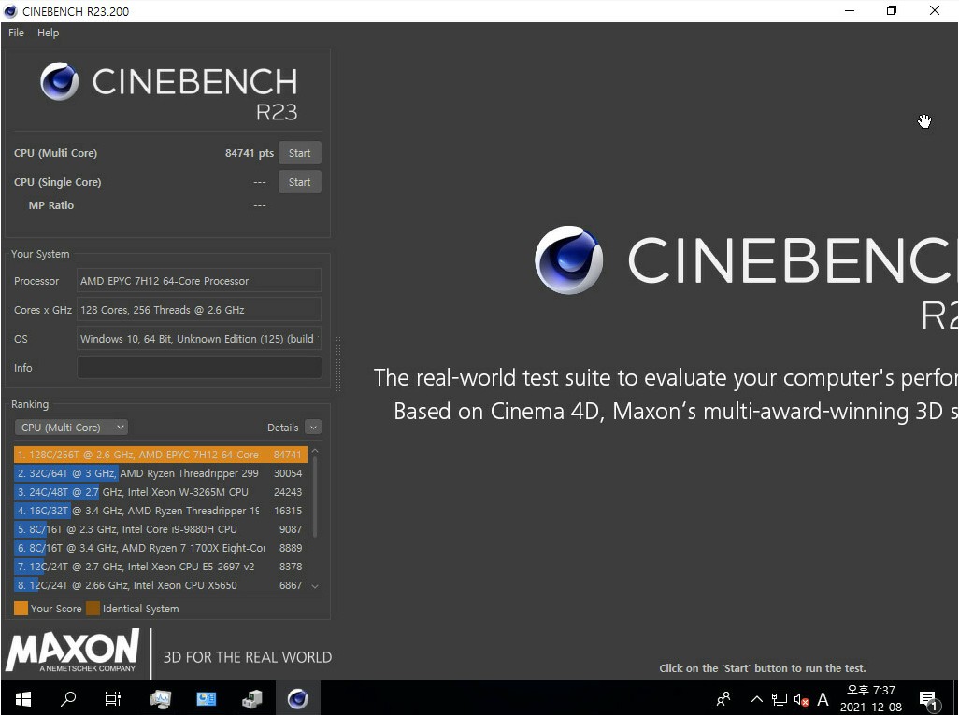Viewport: 959px width, 715px height.
Task: Click the ranking list scroll up arrow
Action: tap(315, 451)
